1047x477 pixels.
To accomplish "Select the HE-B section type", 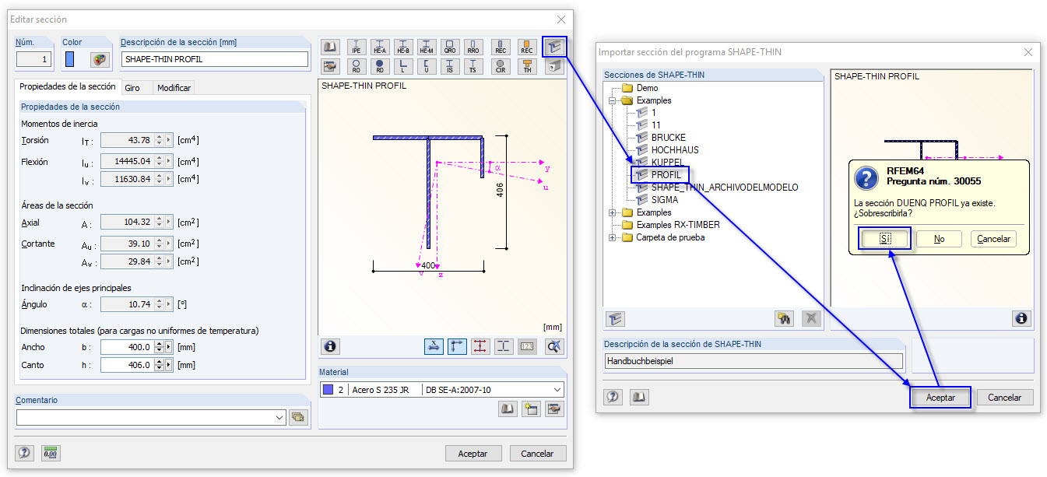I will [403, 47].
